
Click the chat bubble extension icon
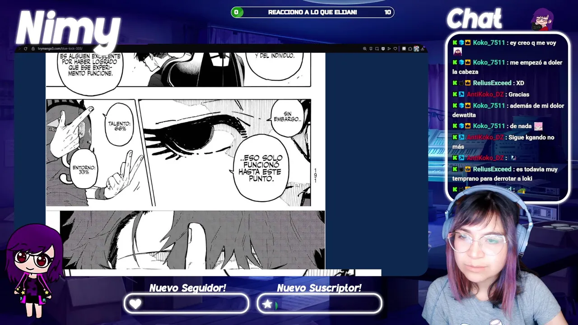click(404, 49)
